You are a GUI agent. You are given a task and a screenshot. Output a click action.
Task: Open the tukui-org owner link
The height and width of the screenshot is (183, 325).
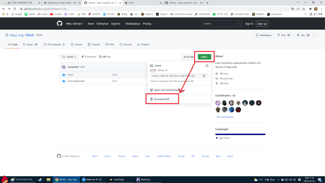pos(16,35)
